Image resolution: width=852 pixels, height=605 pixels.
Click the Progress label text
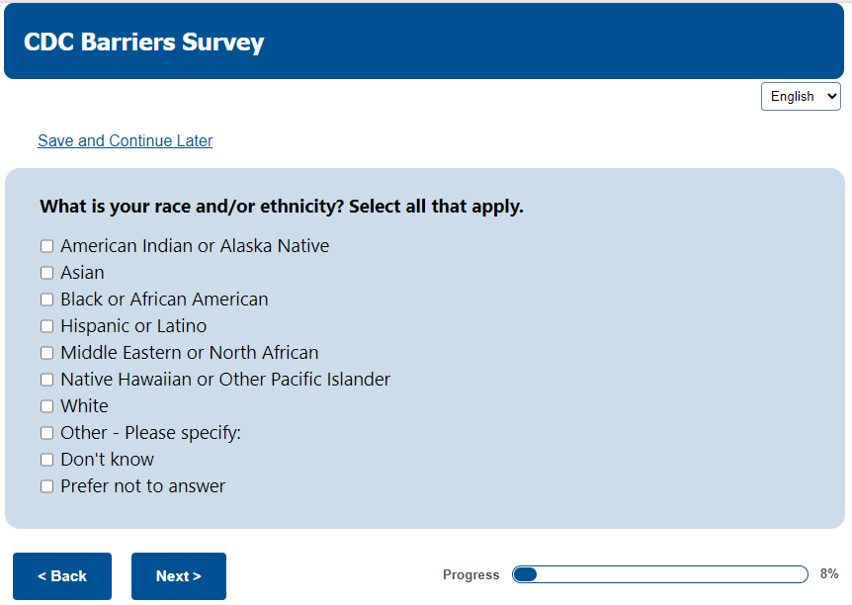point(471,575)
